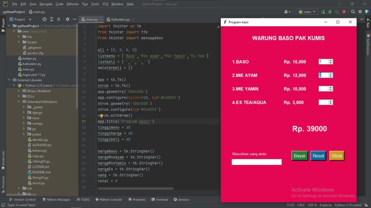Click the MIE YAMIN quantity spinbox
This screenshot has height=208, width=371.
(x=326, y=89)
